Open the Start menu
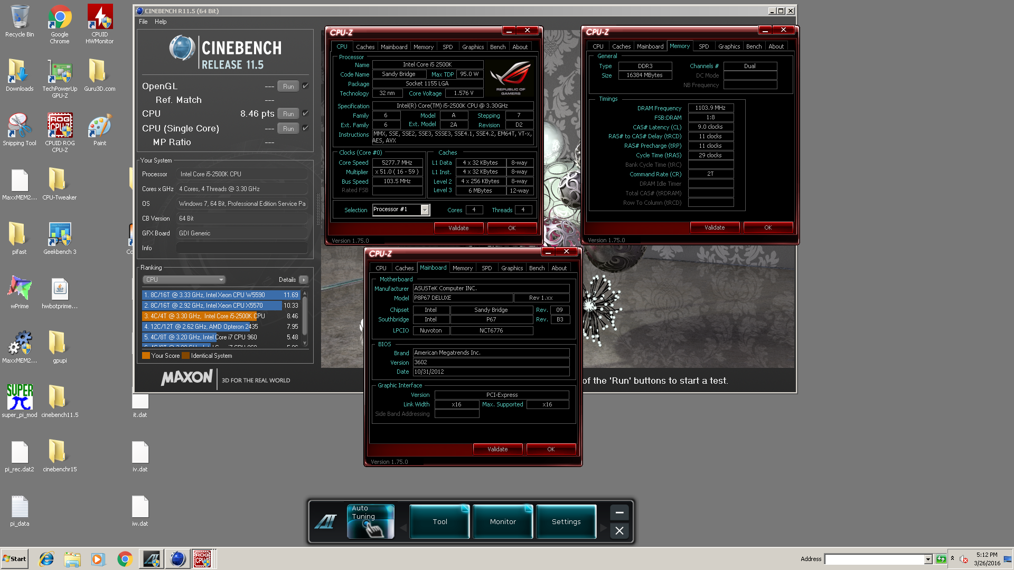 pyautogui.click(x=14, y=559)
